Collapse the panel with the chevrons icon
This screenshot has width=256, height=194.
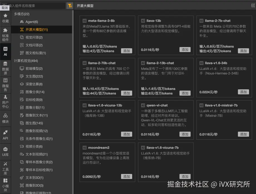click(253, 6)
